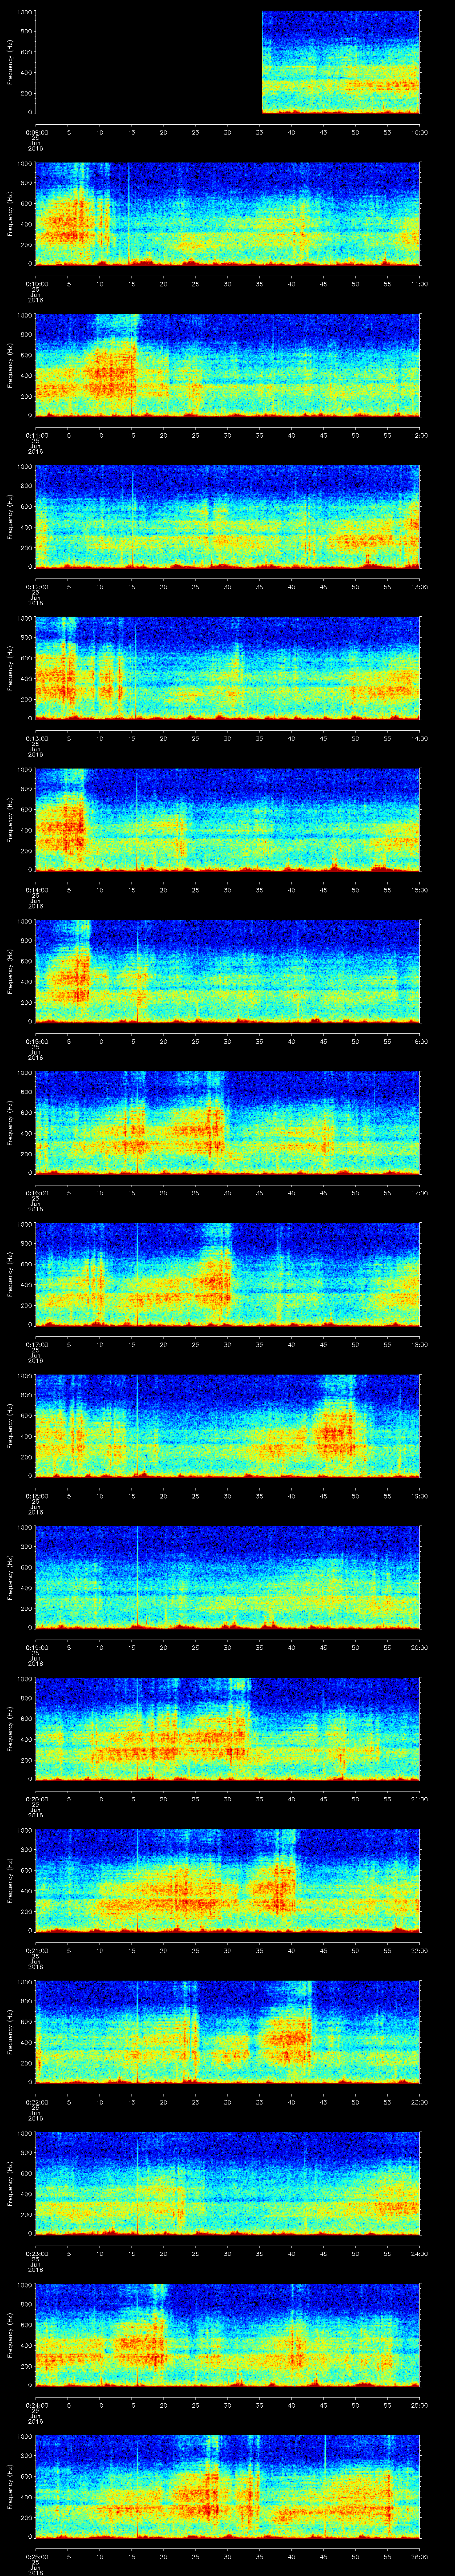The image size is (455, 2576).
Task: Click the black empty area of first spectrogram
Action: coord(148,62)
